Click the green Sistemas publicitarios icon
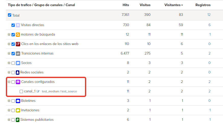Viewport: 223px width, 131px height. [18, 120]
